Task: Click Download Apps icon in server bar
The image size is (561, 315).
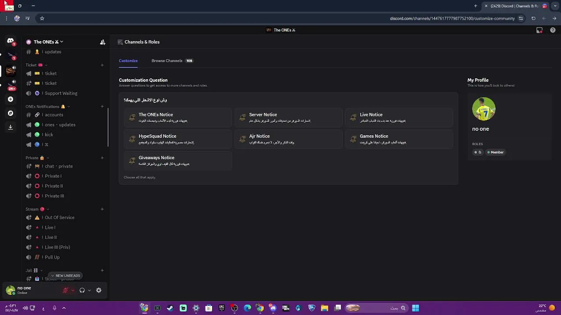Action: pyautogui.click(x=11, y=127)
